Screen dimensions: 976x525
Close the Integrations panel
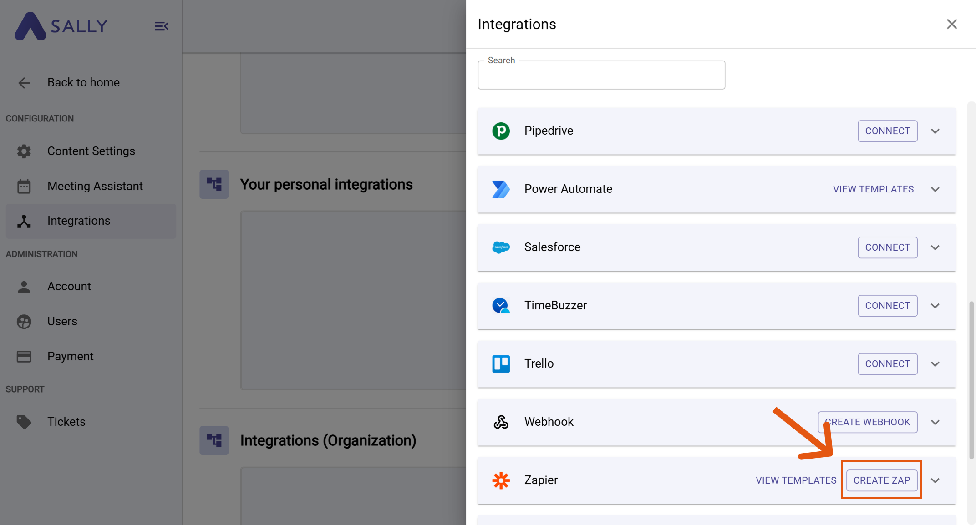point(951,24)
